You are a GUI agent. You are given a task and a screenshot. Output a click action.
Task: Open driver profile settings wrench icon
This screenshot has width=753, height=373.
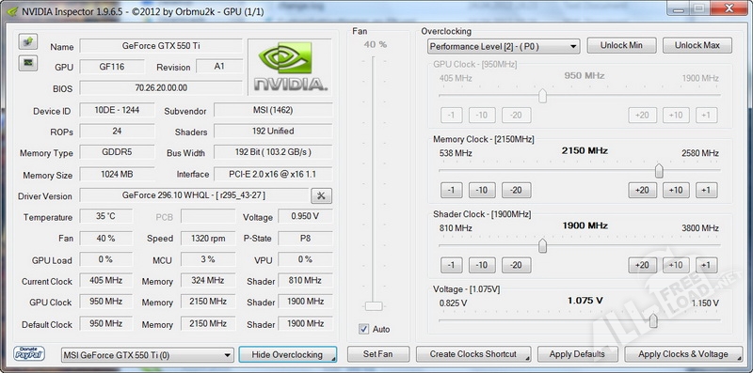(x=321, y=195)
